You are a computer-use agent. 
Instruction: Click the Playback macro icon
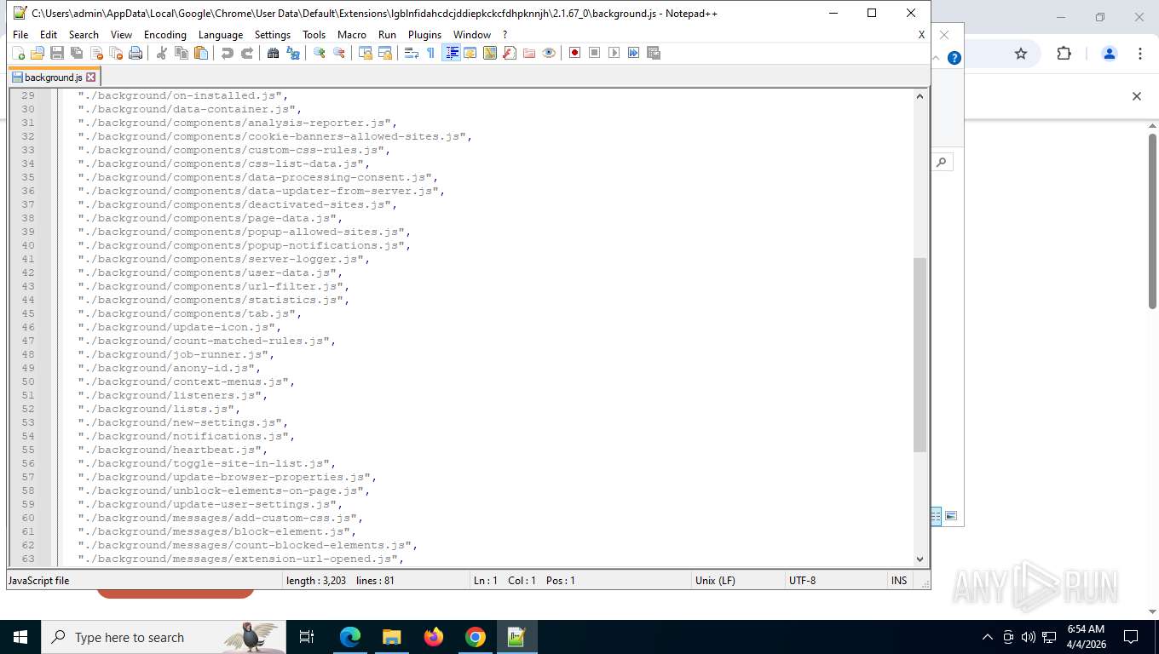pyautogui.click(x=614, y=53)
